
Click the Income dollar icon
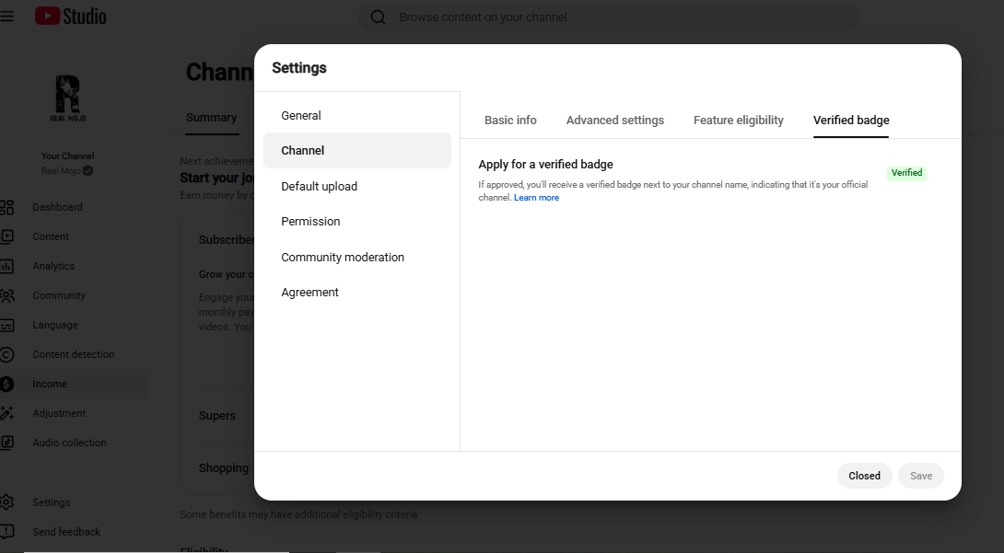(x=6, y=384)
